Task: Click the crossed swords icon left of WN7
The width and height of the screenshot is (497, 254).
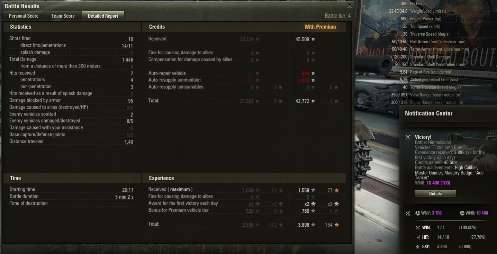Action: (x=408, y=213)
